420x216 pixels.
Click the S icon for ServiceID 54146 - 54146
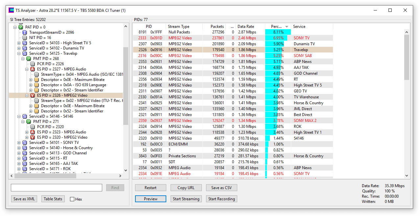pyautogui.click(x=25, y=116)
